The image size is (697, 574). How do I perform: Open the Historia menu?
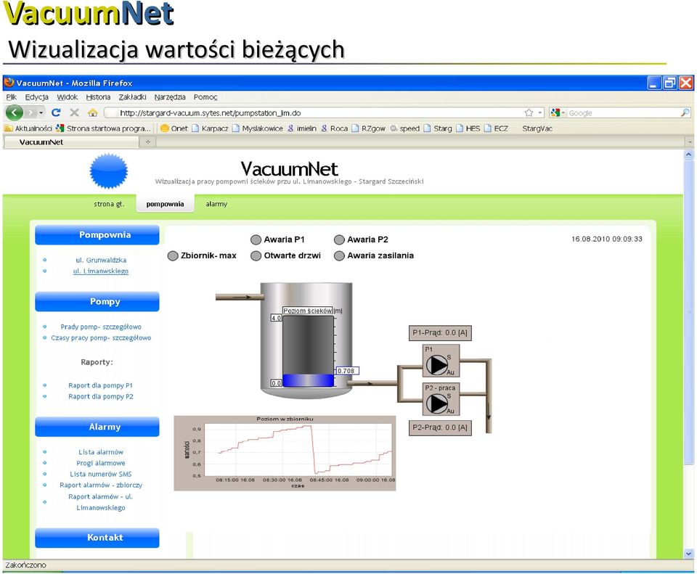click(98, 97)
